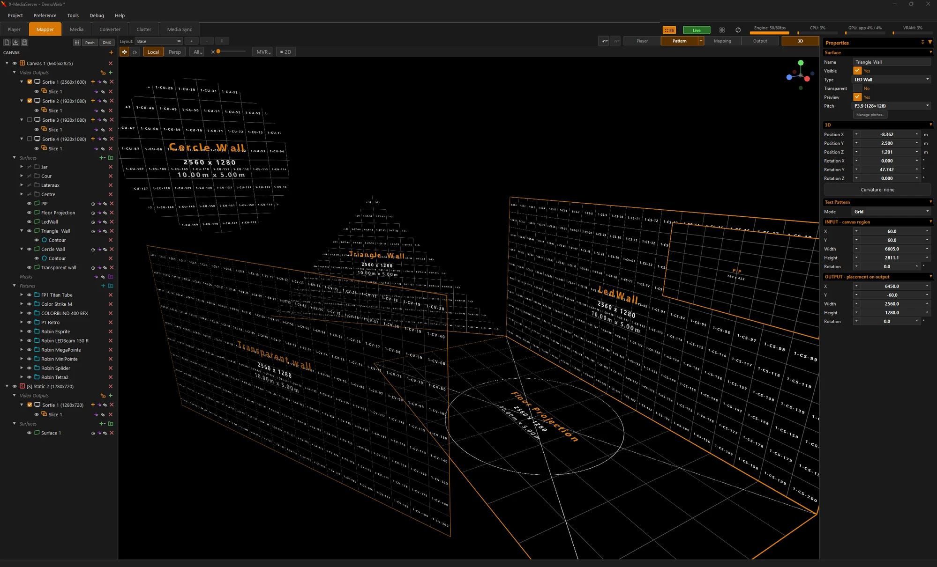Viewport: 937px width, 567px height.
Task: Enable the Transparent checkbox in Properties
Action: [x=857, y=88]
